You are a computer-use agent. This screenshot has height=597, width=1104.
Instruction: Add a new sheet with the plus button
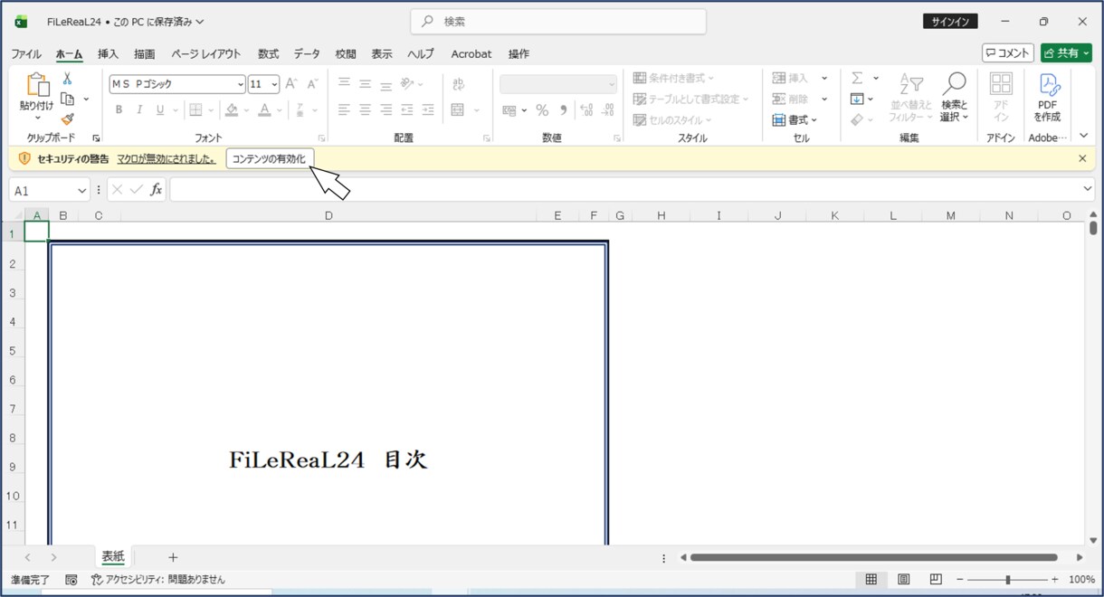(173, 557)
